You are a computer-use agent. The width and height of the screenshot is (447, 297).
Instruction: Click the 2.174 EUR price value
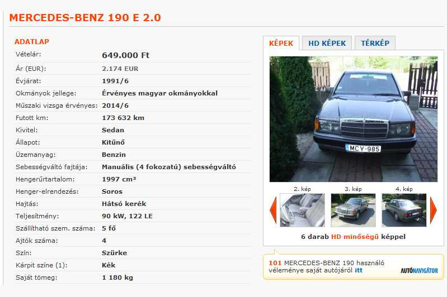click(x=120, y=69)
